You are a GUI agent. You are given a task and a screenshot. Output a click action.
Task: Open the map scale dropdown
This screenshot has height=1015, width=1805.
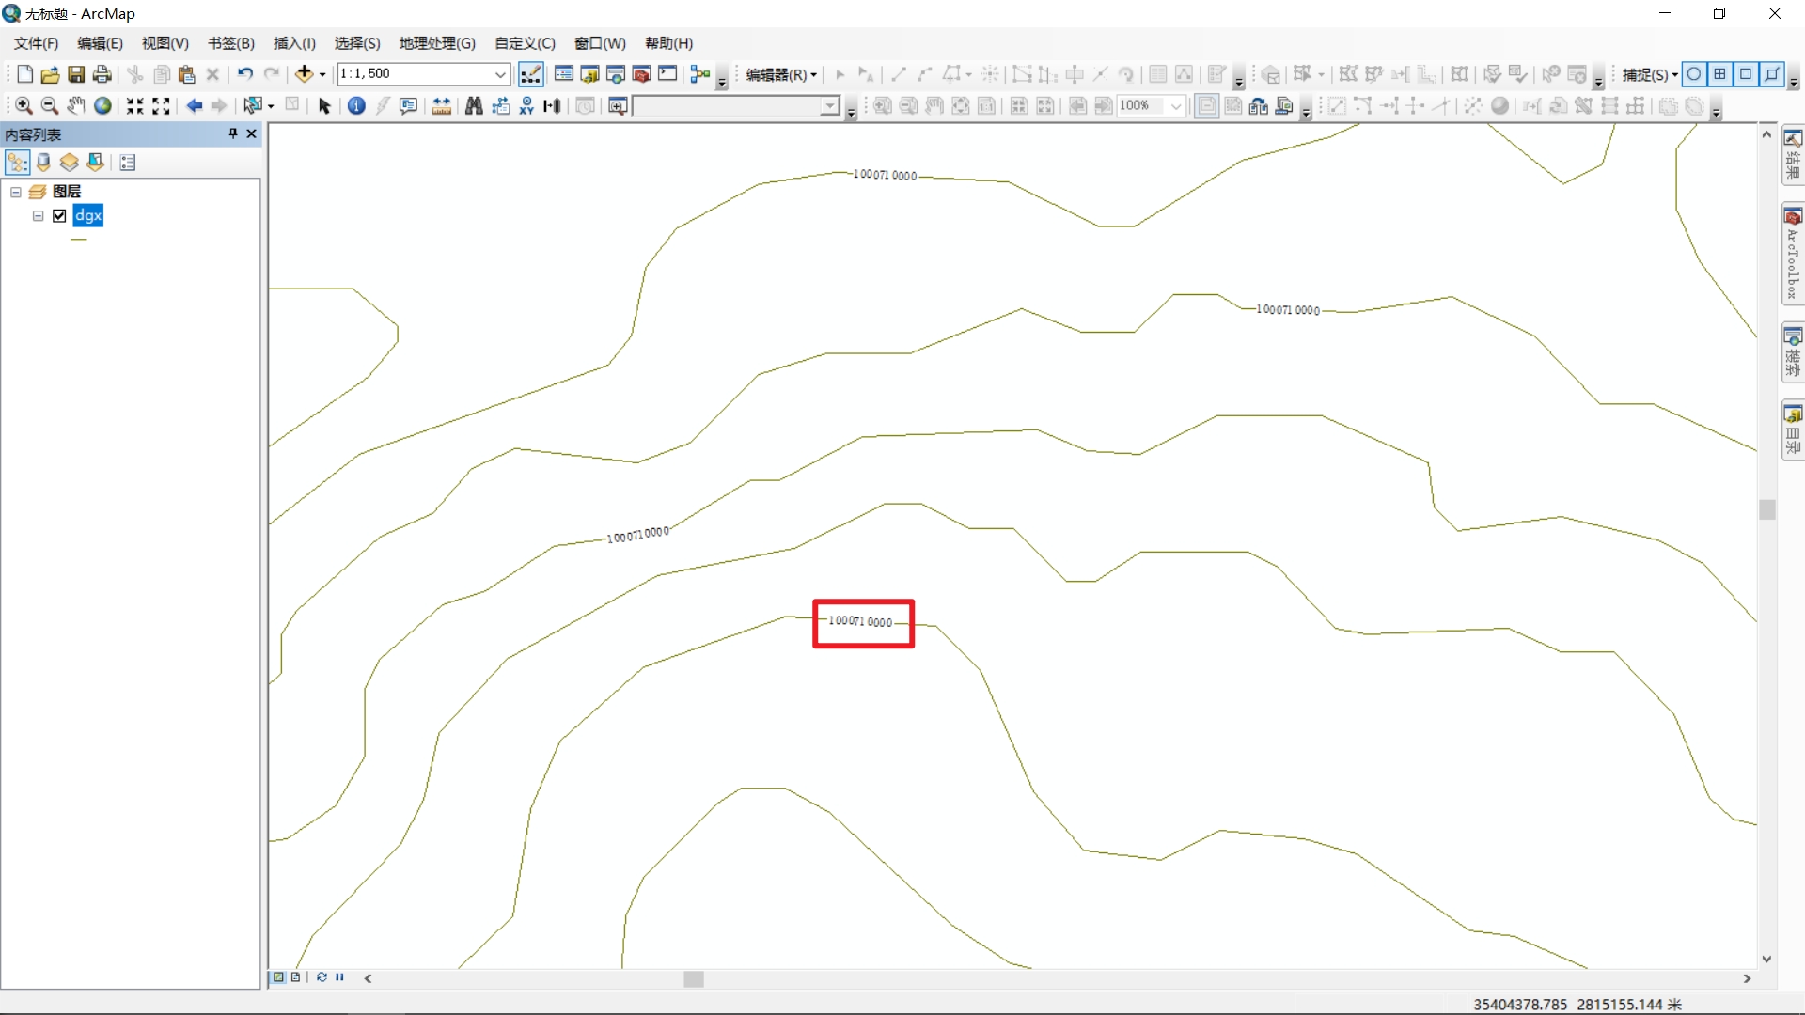pos(500,74)
